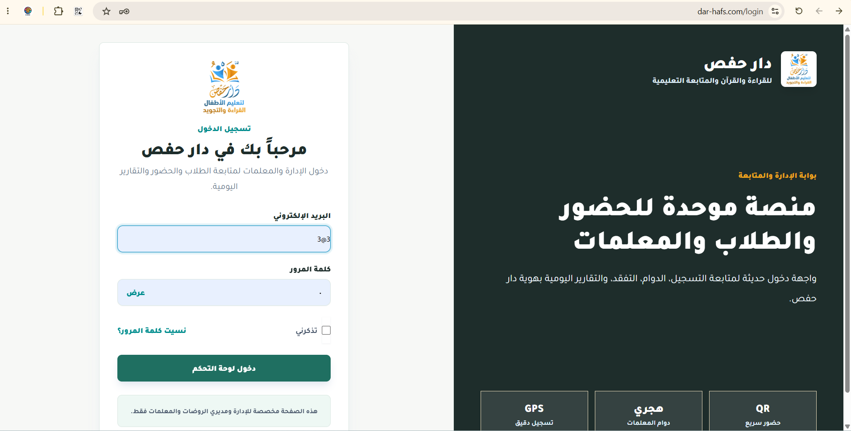Viewport: 851px width, 431px height.
Task: Click the Dar Hafs logo above the login form
Action: [x=224, y=87]
